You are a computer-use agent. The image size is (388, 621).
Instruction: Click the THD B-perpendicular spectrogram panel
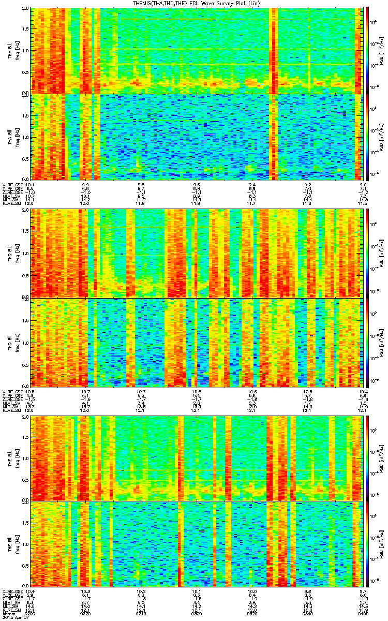pos(197,254)
